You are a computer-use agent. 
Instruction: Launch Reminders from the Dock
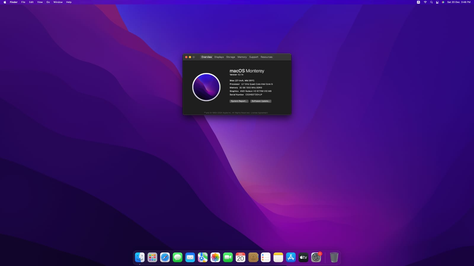(x=266, y=257)
